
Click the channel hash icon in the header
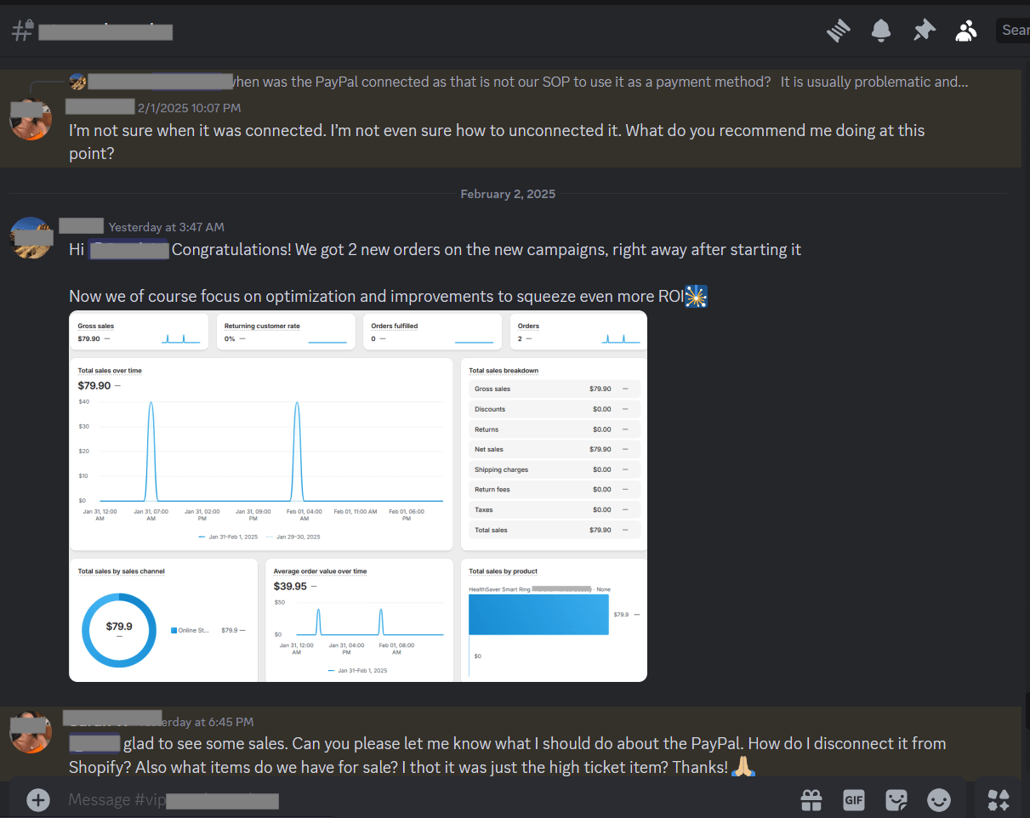coord(21,31)
